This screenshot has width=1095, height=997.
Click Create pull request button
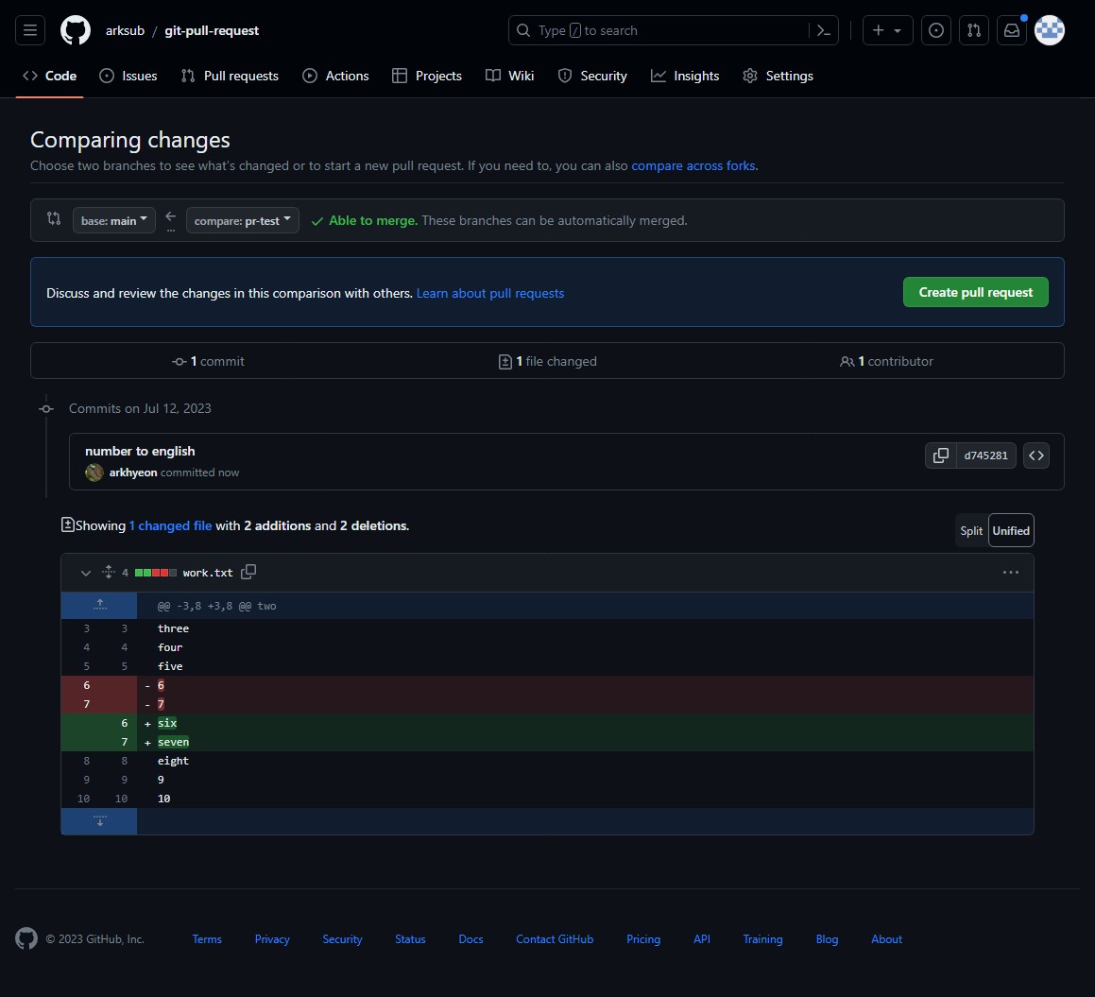pos(976,292)
